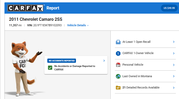
Task: Click the open recall envelope icon
Action: click(118, 42)
